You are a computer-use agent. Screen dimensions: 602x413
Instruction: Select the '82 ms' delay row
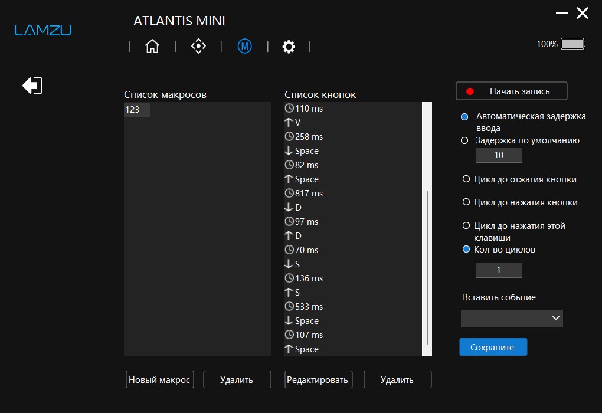353,165
